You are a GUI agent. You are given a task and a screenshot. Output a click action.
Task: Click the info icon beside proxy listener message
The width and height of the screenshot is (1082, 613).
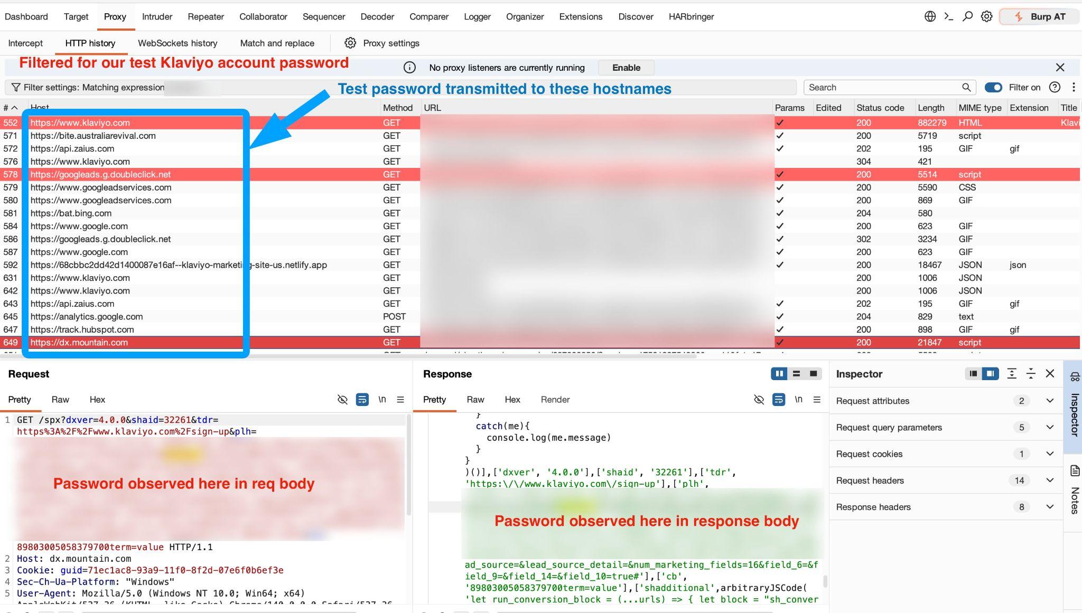tap(409, 68)
